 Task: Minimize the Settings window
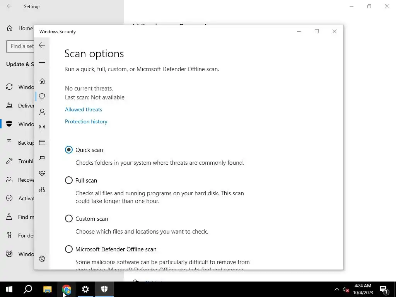[x=352, y=6]
